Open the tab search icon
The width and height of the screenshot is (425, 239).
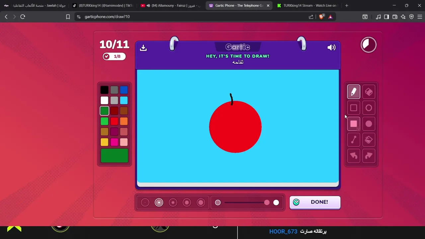pos(365,17)
